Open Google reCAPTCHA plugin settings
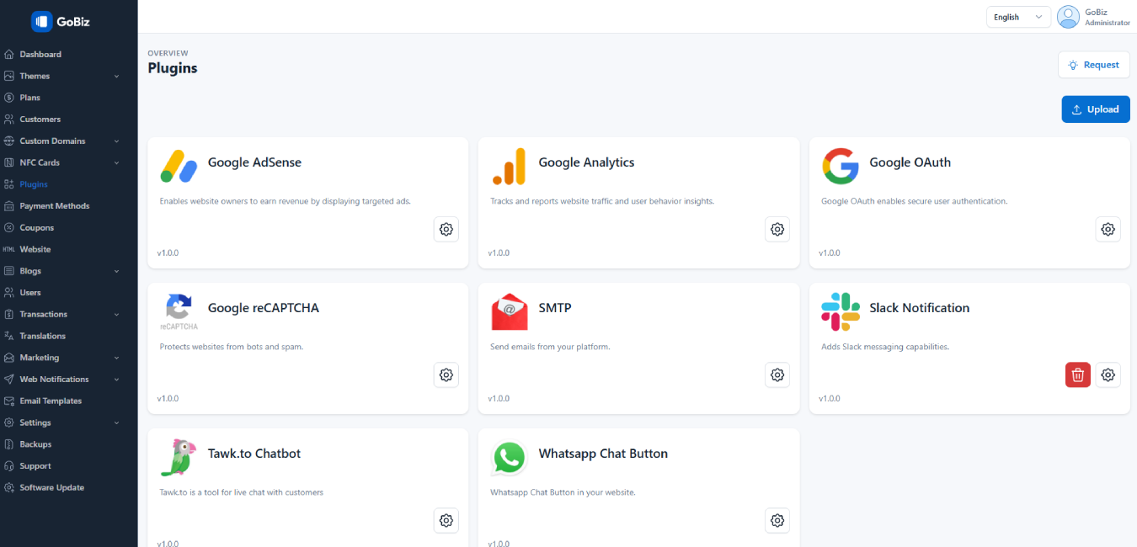Image resolution: width=1137 pixels, height=547 pixels. coord(446,374)
